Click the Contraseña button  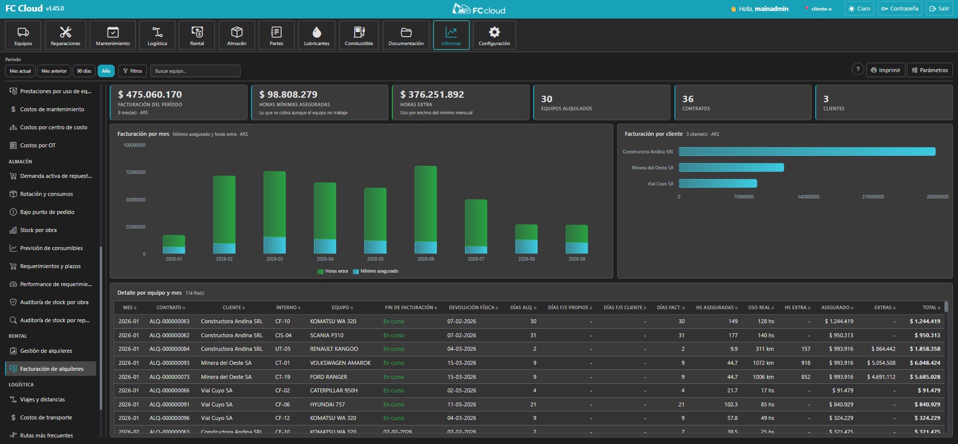[x=900, y=9]
